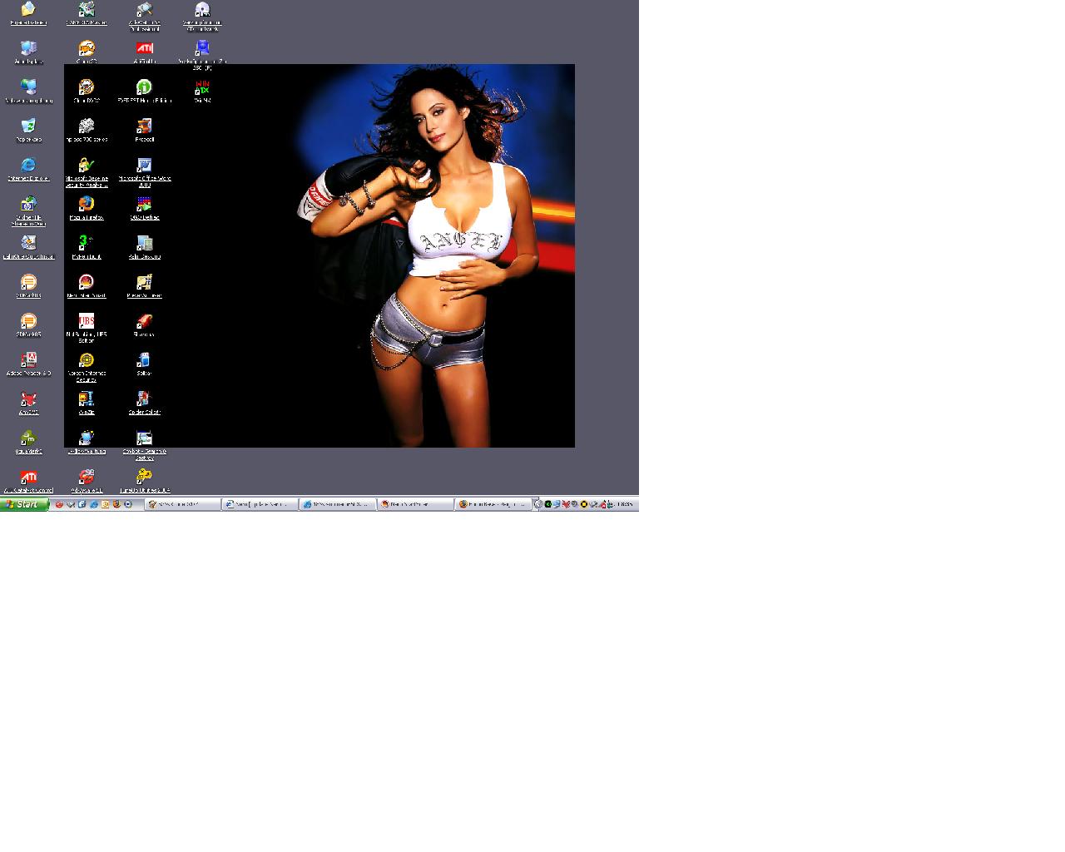
Task: Select the 3DMark03 desktop shortcut
Action: (x=28, y=283)
